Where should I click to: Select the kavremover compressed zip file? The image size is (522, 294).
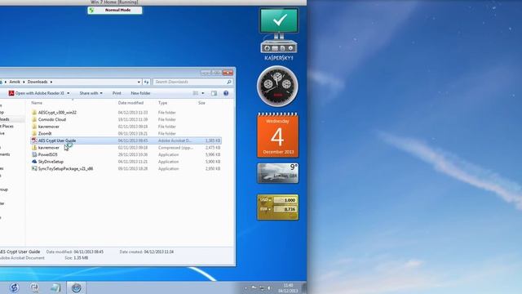pyautogui.click(x=126, y=148)
